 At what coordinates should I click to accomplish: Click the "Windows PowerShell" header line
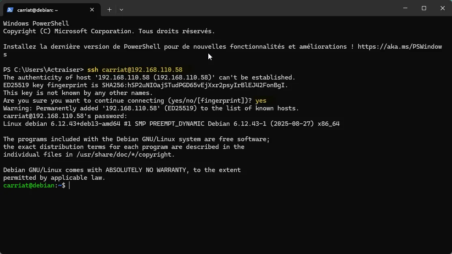point(36,24)
